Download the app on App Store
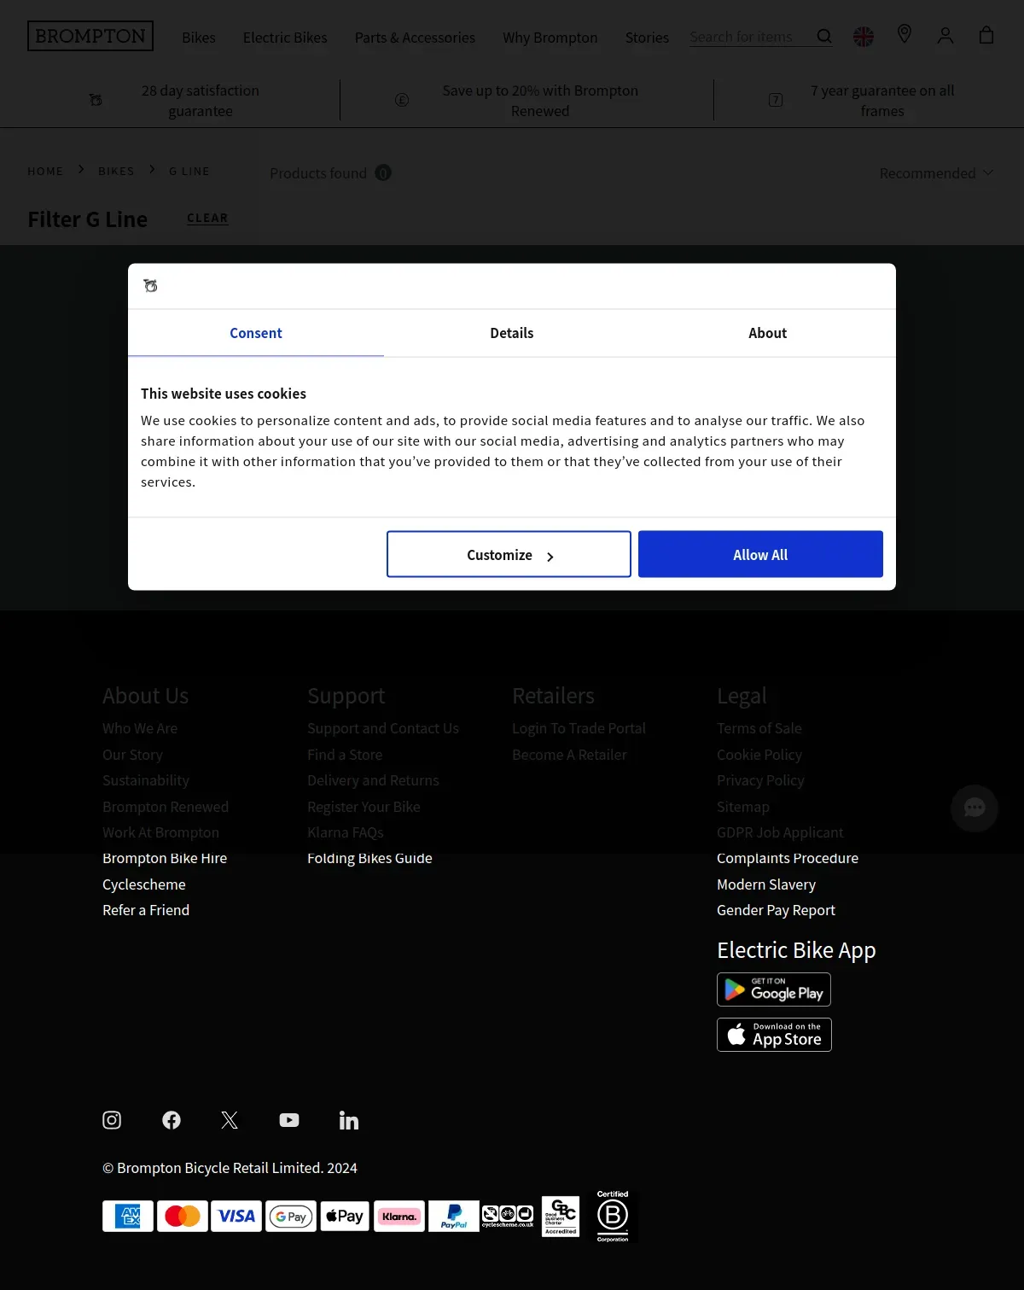 (x=774, y=1035)
